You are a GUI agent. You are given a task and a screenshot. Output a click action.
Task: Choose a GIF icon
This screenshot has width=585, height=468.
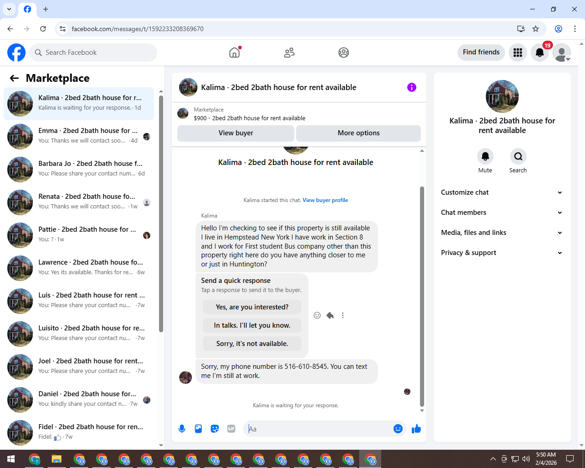pos(231,429)
